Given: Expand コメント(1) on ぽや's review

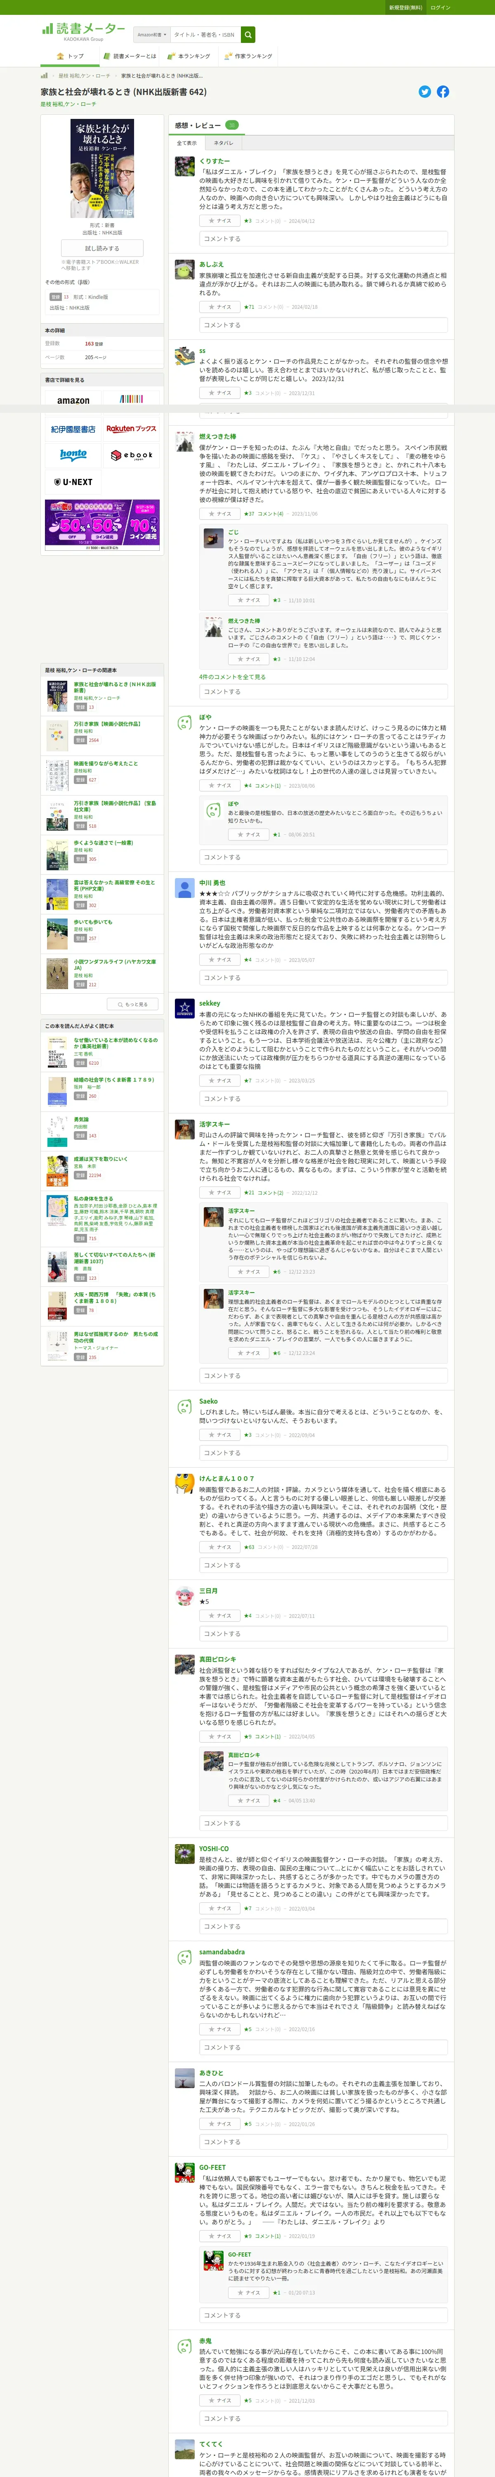Looking at the screenshot, I should pyautogui.click(x=267, y=786).
